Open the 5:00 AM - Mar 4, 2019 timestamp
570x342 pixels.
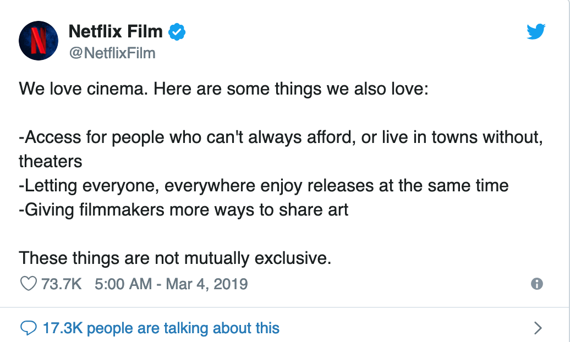coord(171,284)
